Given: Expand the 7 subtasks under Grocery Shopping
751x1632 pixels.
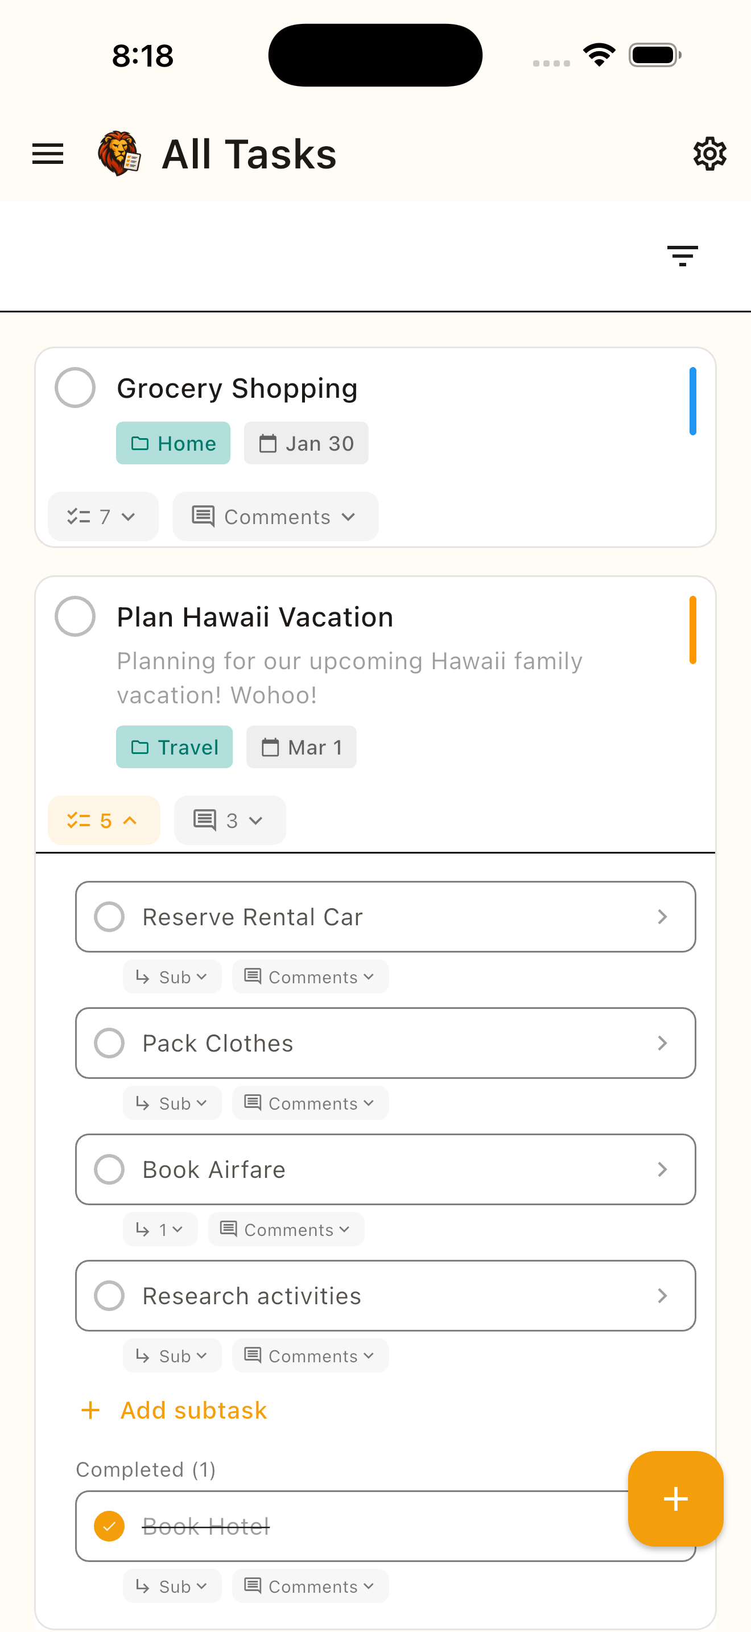Looking at the screenshot, I should click(102, 516).
